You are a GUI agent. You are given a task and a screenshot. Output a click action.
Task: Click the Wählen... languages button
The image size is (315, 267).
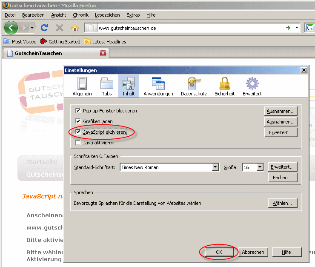[283, 203]
